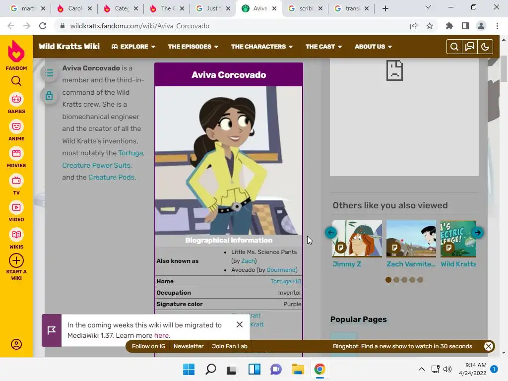Click the share page icon in address bar
The height and width of the screenshot is (381, 508).
[414, 26]
